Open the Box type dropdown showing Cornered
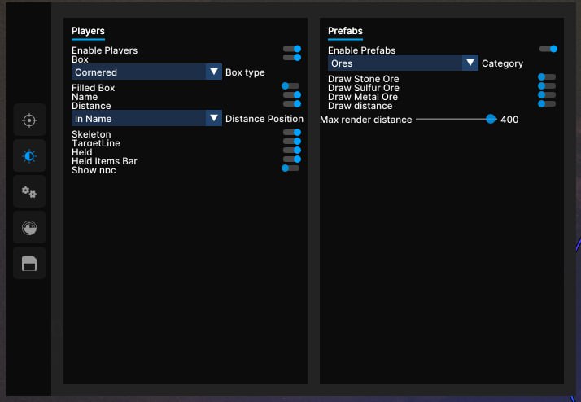581x402 pixels. pos(146,72)
